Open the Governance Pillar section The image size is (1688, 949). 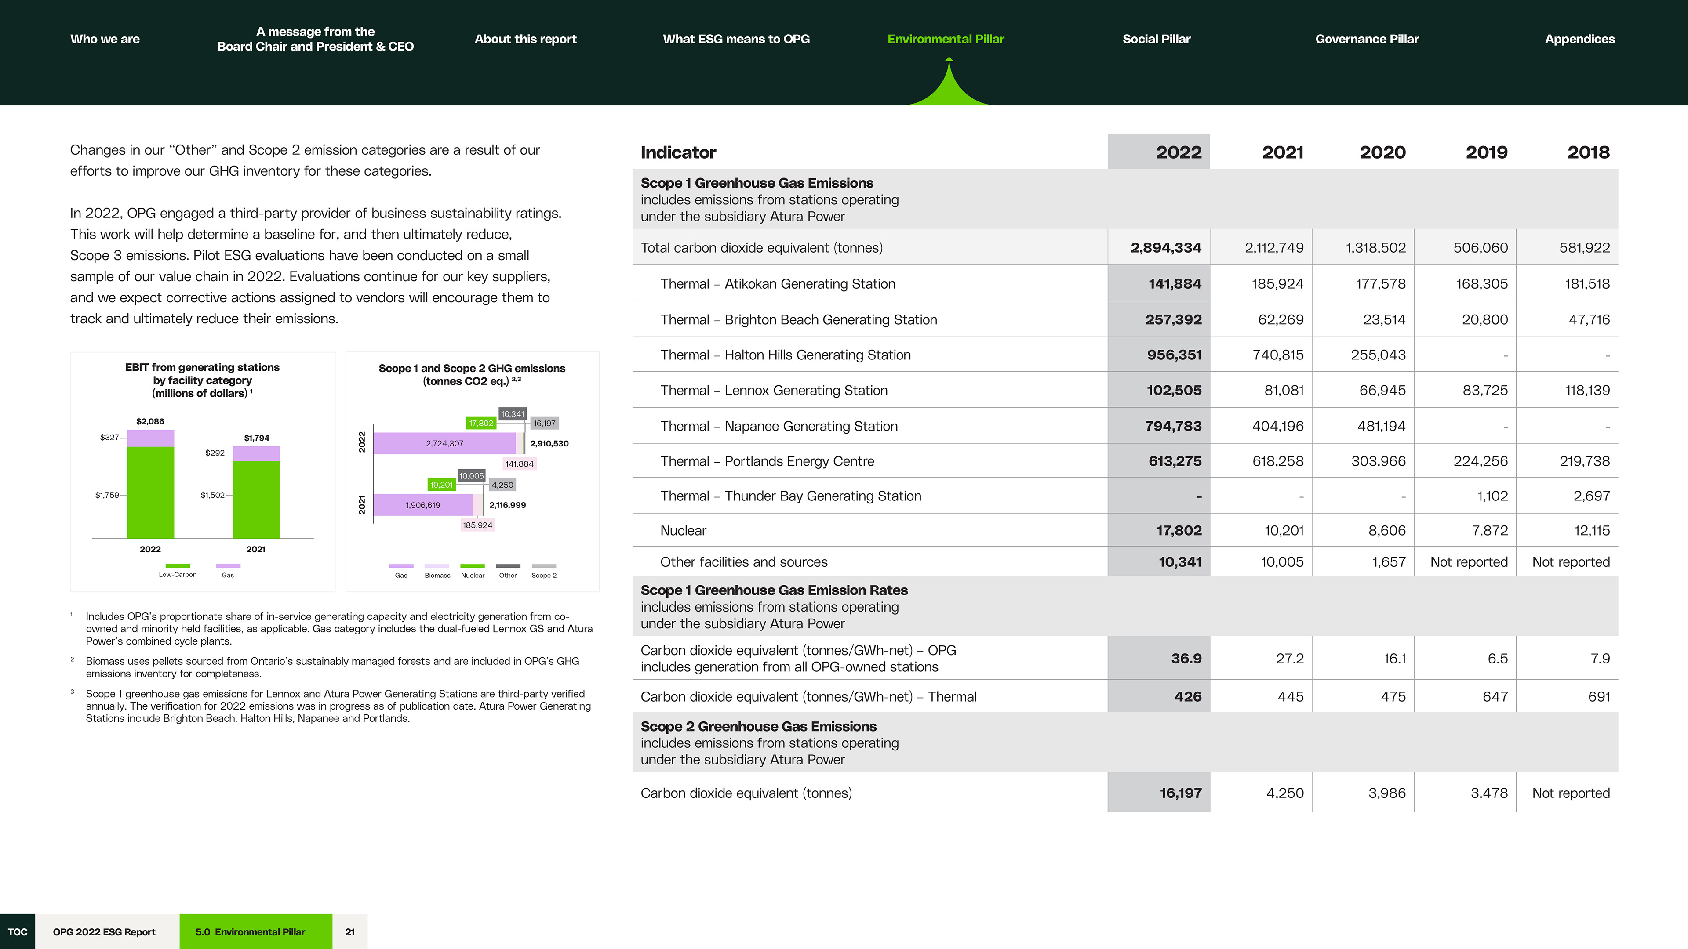[1367, 39]
